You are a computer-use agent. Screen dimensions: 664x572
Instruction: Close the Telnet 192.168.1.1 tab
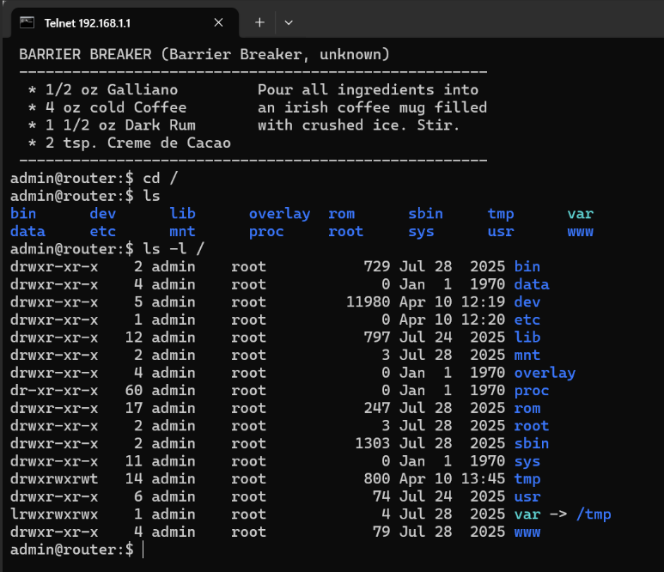218,21
